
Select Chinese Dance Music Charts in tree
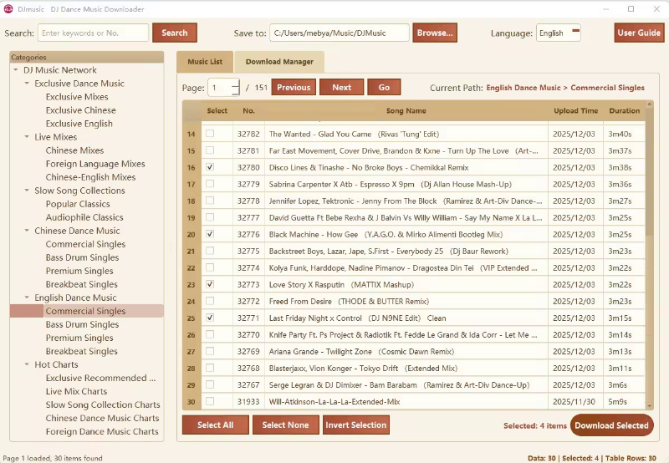(x=102, y=418)
